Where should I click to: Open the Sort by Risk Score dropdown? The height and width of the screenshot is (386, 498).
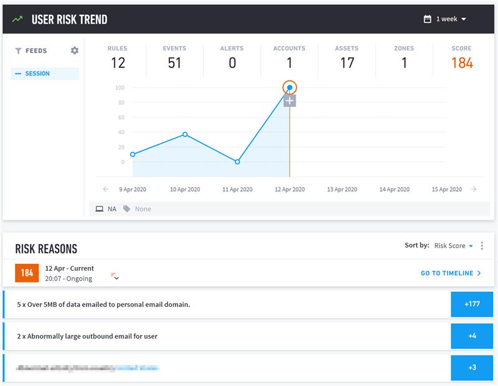(x=453, y=246)
